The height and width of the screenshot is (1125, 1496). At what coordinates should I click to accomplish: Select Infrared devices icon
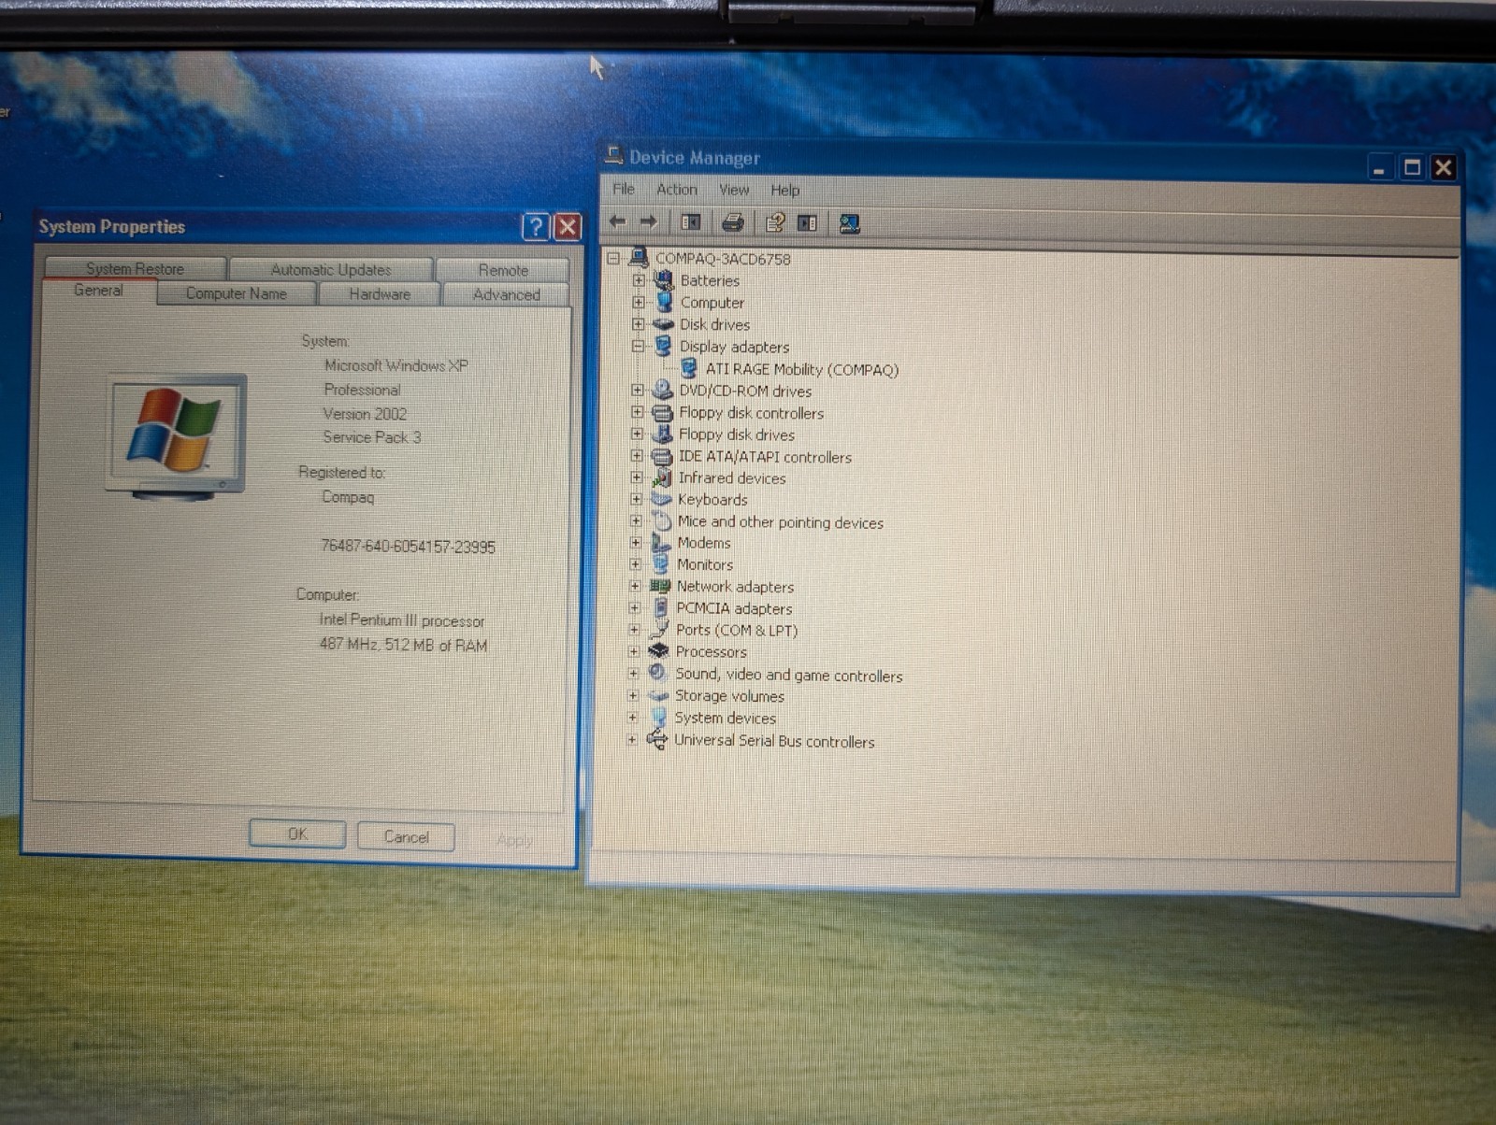(662, 477)
